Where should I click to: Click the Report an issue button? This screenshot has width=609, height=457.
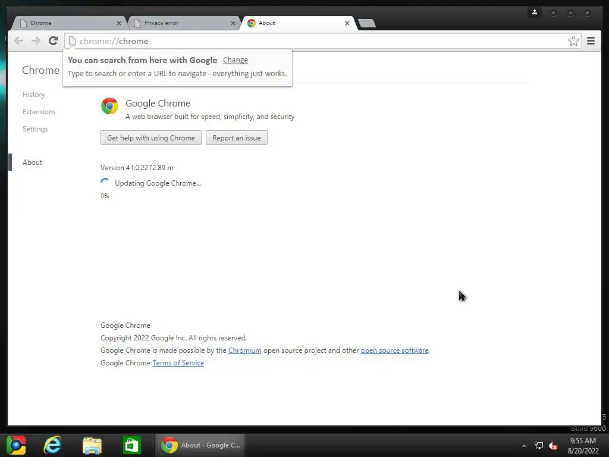pos(237,137)
